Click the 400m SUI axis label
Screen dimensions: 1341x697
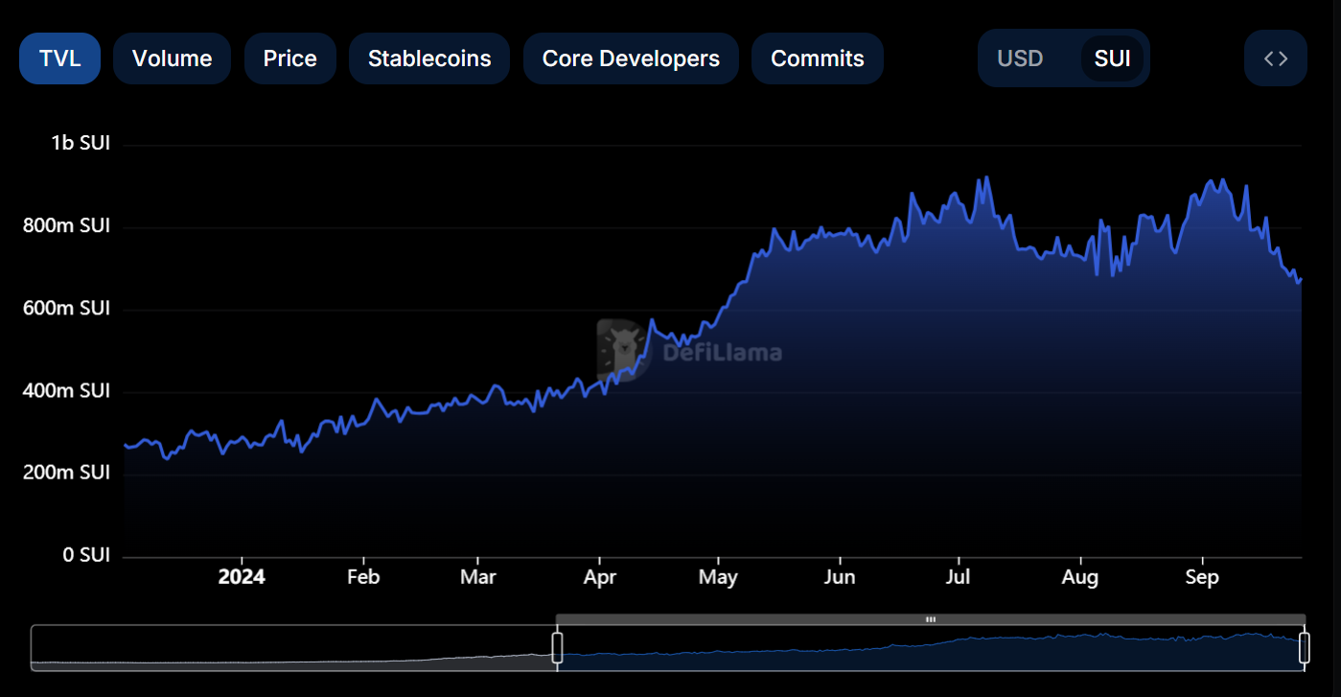point(68,391)
